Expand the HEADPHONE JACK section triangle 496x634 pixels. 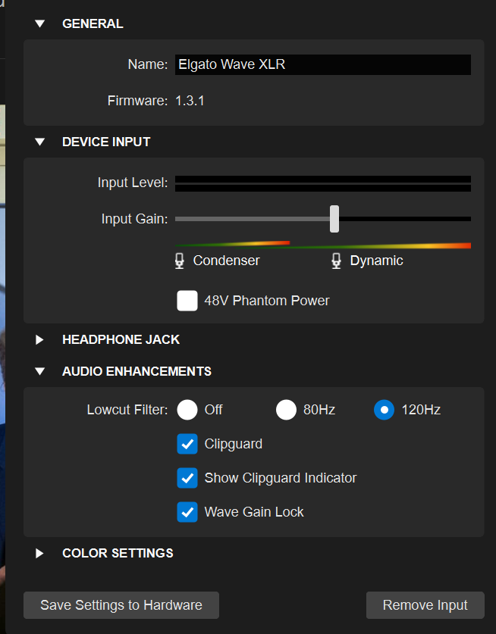pos(39,339)
